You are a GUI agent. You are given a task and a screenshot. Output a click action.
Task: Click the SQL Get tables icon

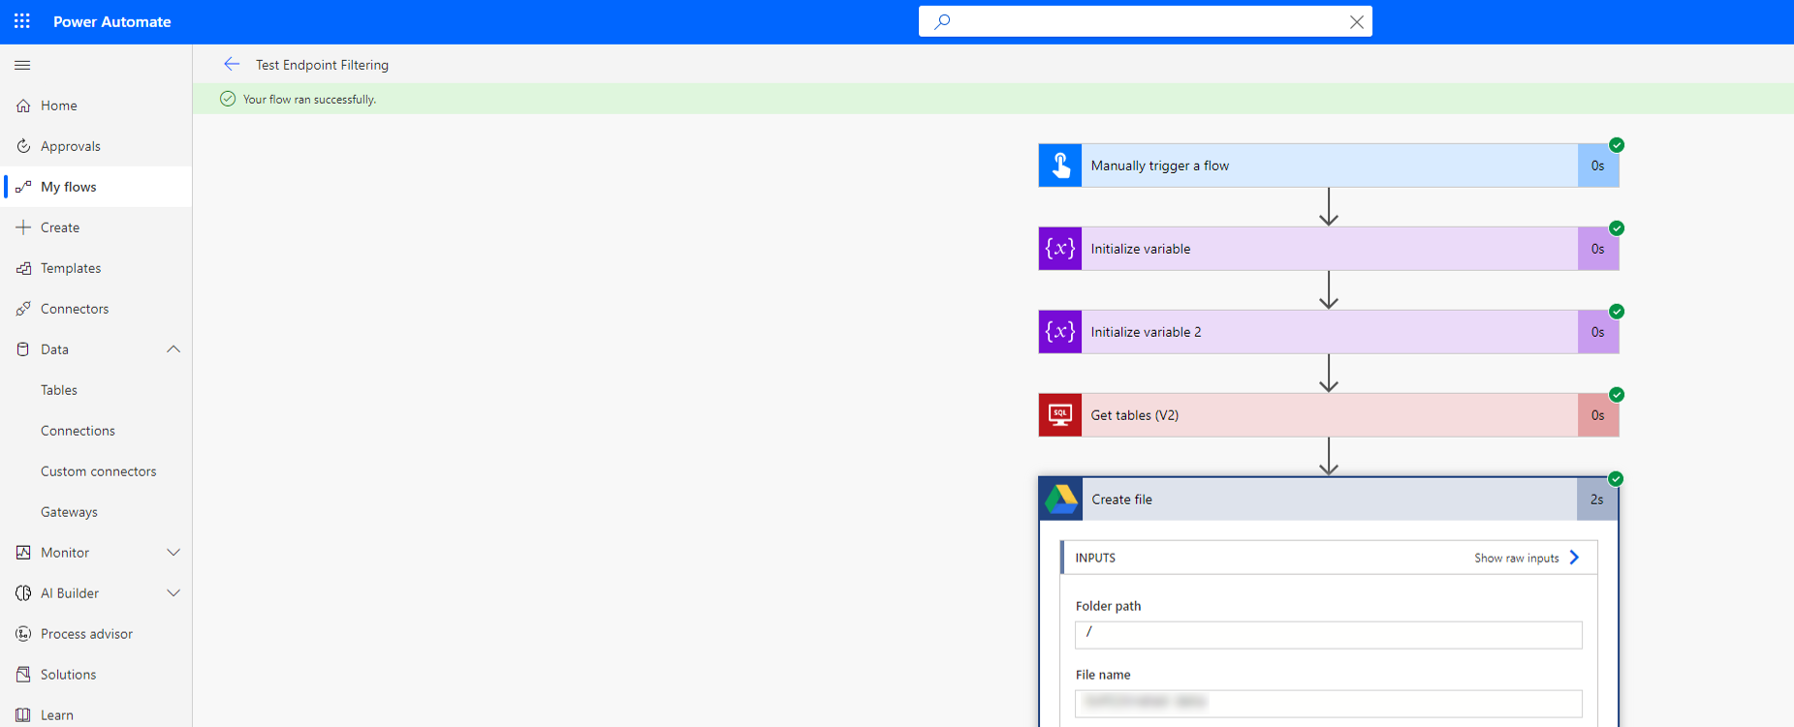pos(1060,415)
